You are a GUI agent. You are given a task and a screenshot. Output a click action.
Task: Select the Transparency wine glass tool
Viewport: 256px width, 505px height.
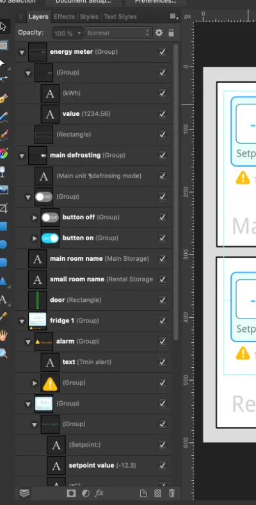3,171
